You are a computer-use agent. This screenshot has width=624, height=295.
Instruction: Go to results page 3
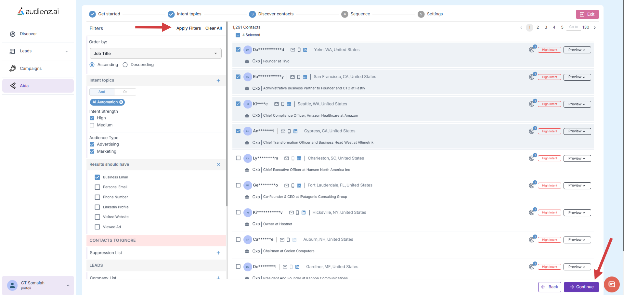pos(546,27)
